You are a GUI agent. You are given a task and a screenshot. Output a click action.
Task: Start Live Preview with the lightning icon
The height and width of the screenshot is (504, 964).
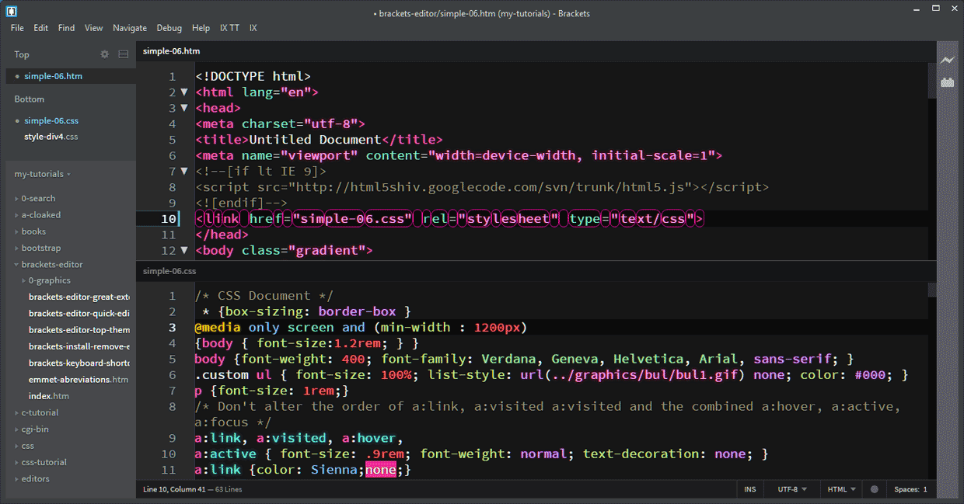click(x=947, y=60)
